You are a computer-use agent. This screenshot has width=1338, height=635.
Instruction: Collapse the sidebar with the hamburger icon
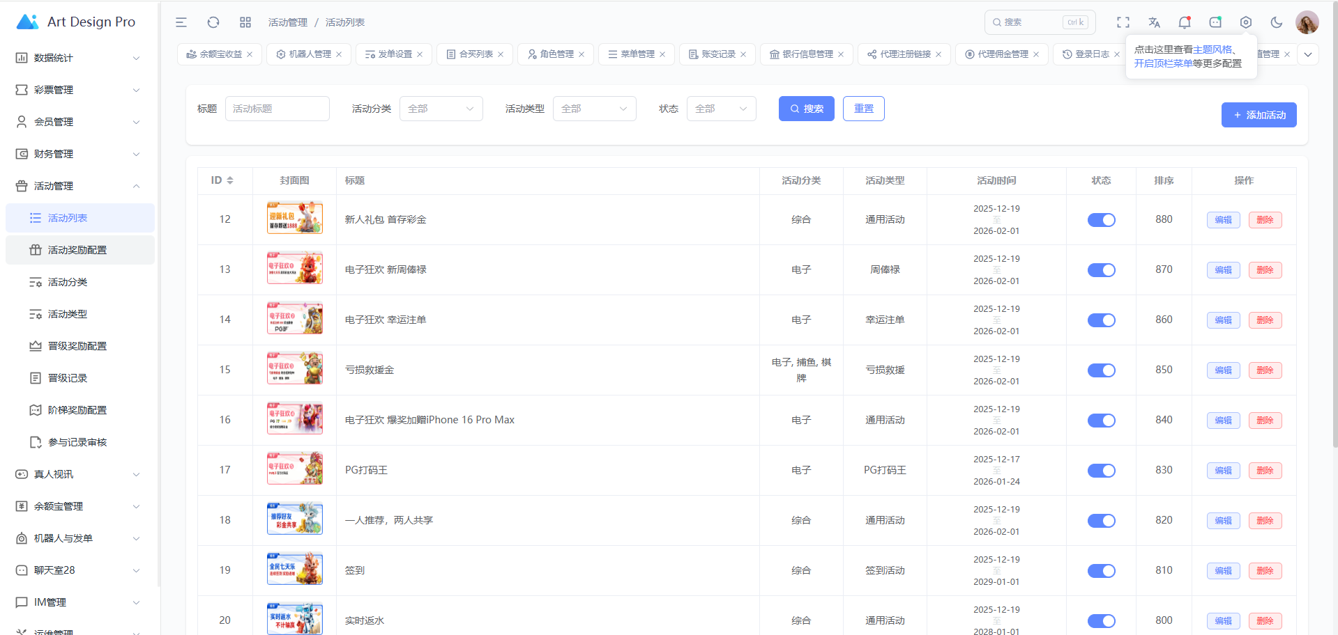point(181,22)
